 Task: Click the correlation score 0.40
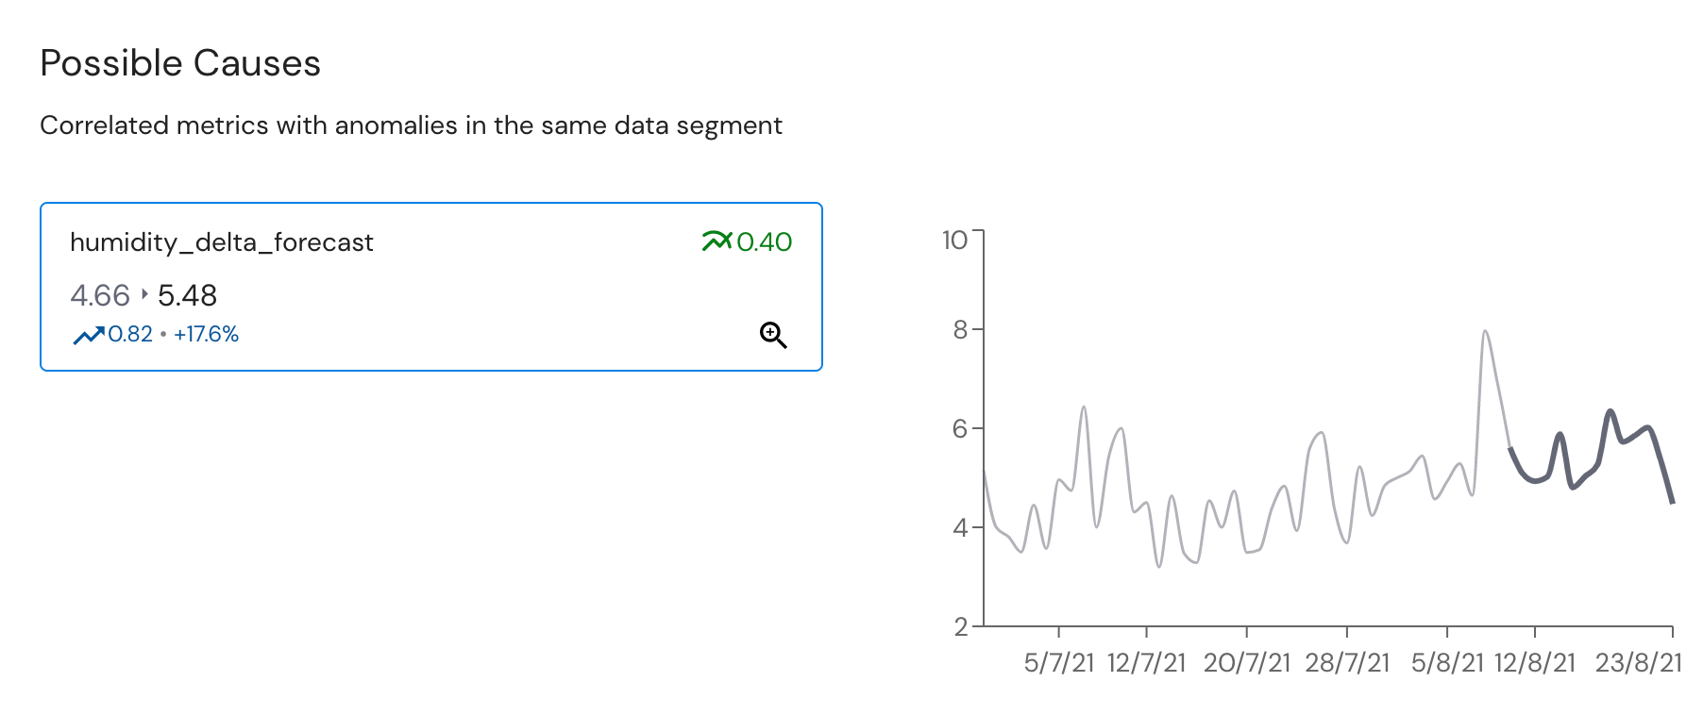point(764,242)
